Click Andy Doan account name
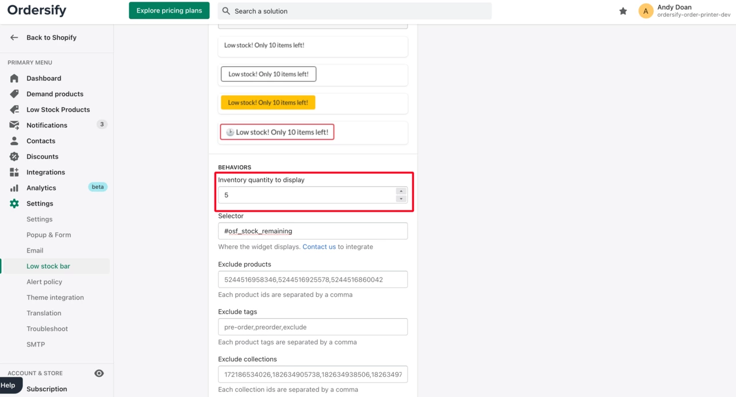 tap(674, 7)
